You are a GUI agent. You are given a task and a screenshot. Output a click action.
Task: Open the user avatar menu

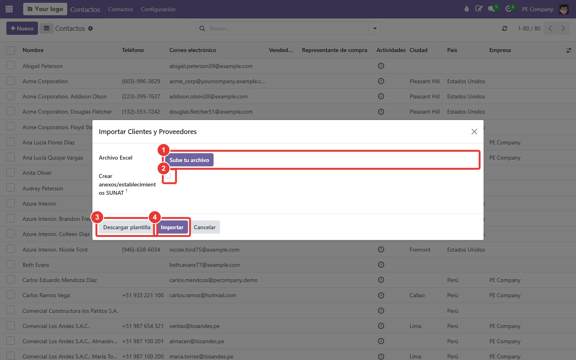point(564,9)
